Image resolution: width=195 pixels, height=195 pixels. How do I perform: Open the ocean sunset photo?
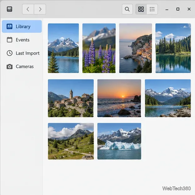[119, 98]
